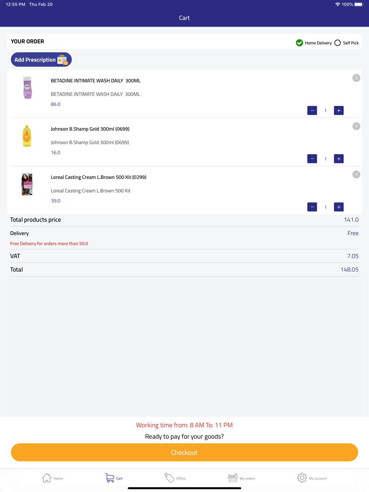Tap the Add Prescription button
The image size is (369, 492).
(x=41, y=60)
